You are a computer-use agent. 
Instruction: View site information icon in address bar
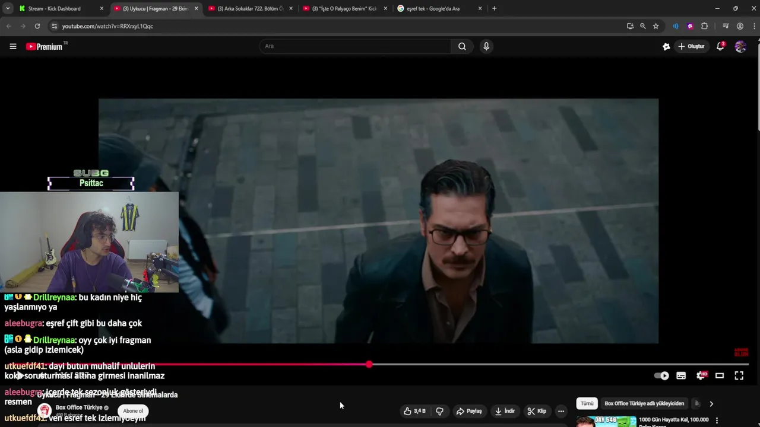click(54, 26)
